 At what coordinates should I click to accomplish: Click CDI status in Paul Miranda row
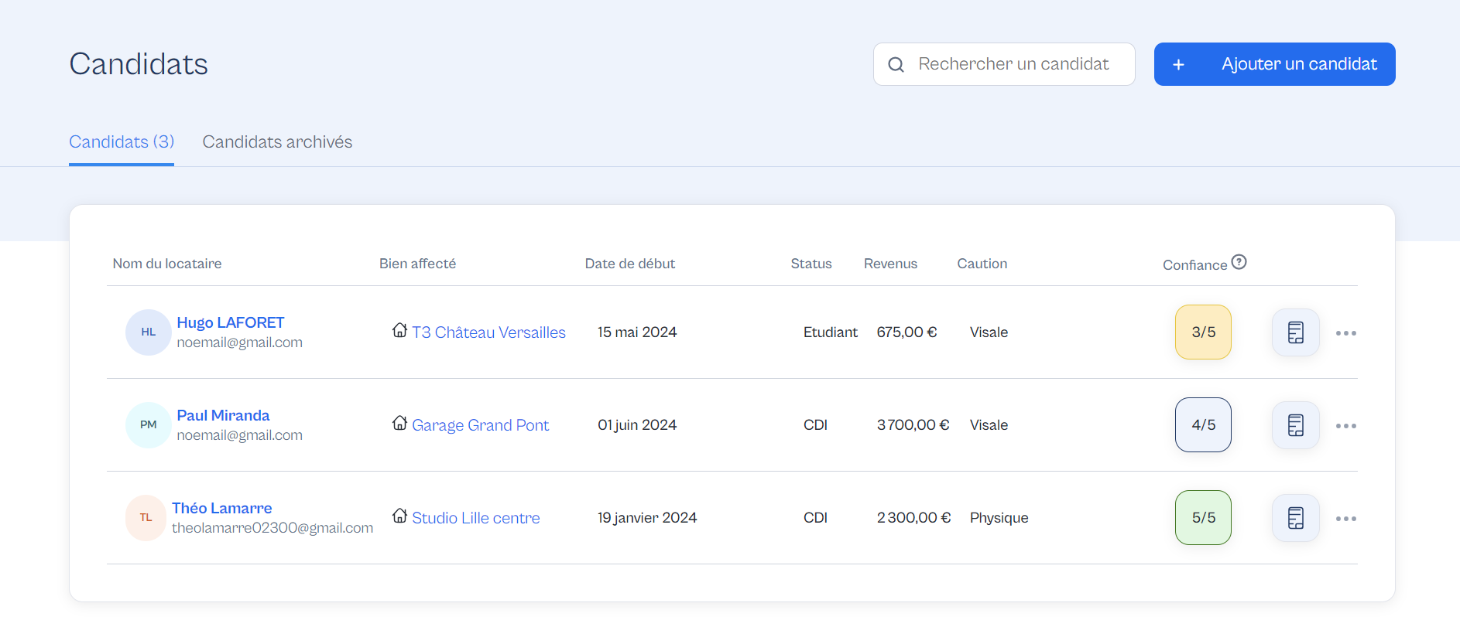click(x=815, y=425)
